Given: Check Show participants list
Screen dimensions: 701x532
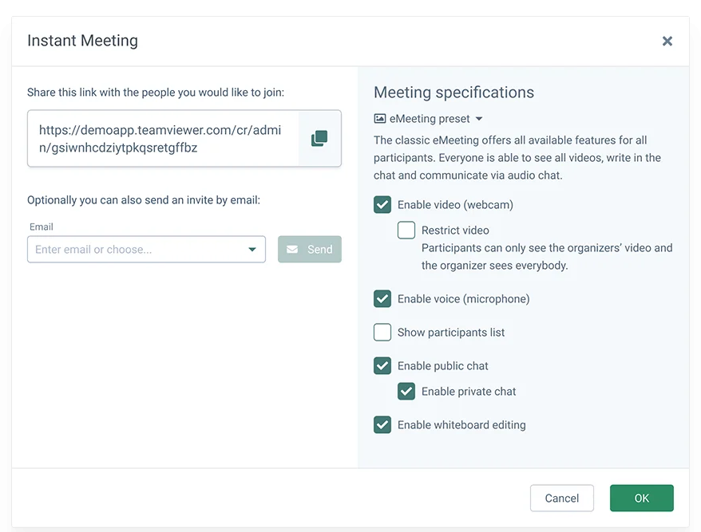Looking at the screenshot, I should pyautogui.click(x=382, y=333).
